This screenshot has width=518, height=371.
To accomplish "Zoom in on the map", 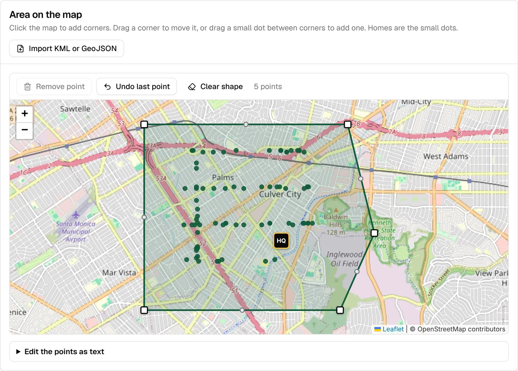I will tap(24, 114).
